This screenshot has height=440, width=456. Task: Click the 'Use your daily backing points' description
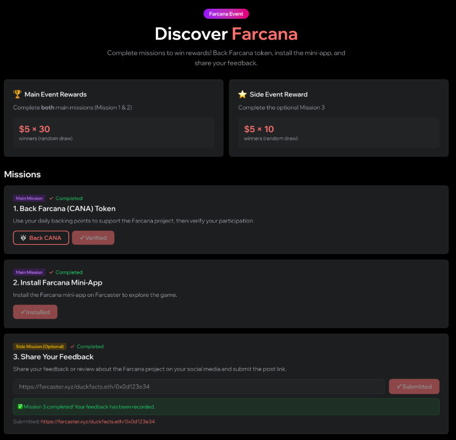[x=133, y=221]
